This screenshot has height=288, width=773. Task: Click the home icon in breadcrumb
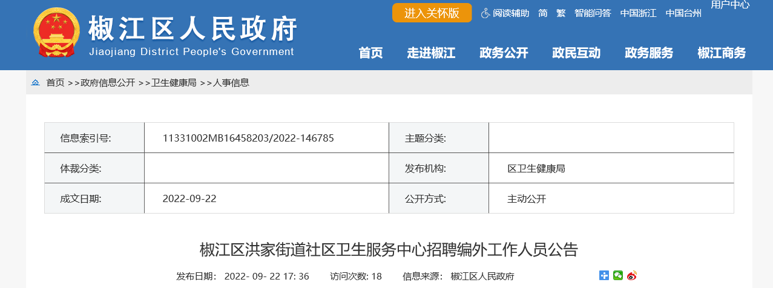point(35,82)
